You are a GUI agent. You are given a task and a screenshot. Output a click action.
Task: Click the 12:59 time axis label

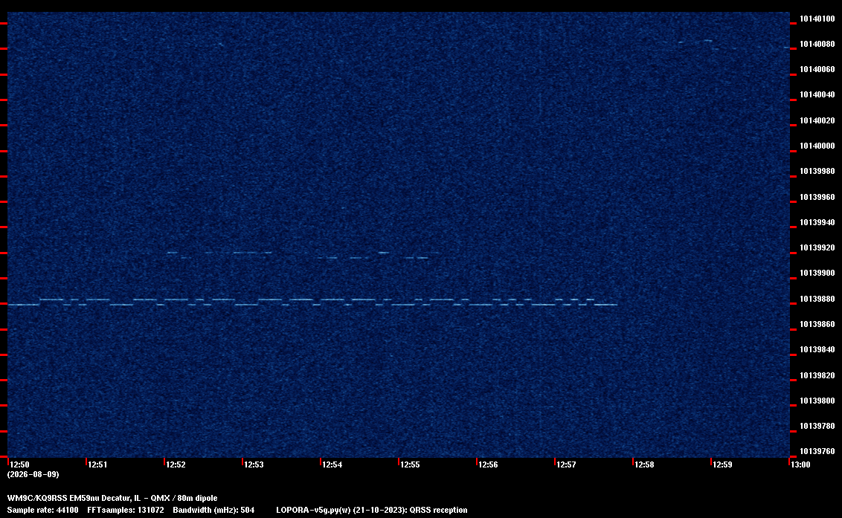click(x=722, y=464)
